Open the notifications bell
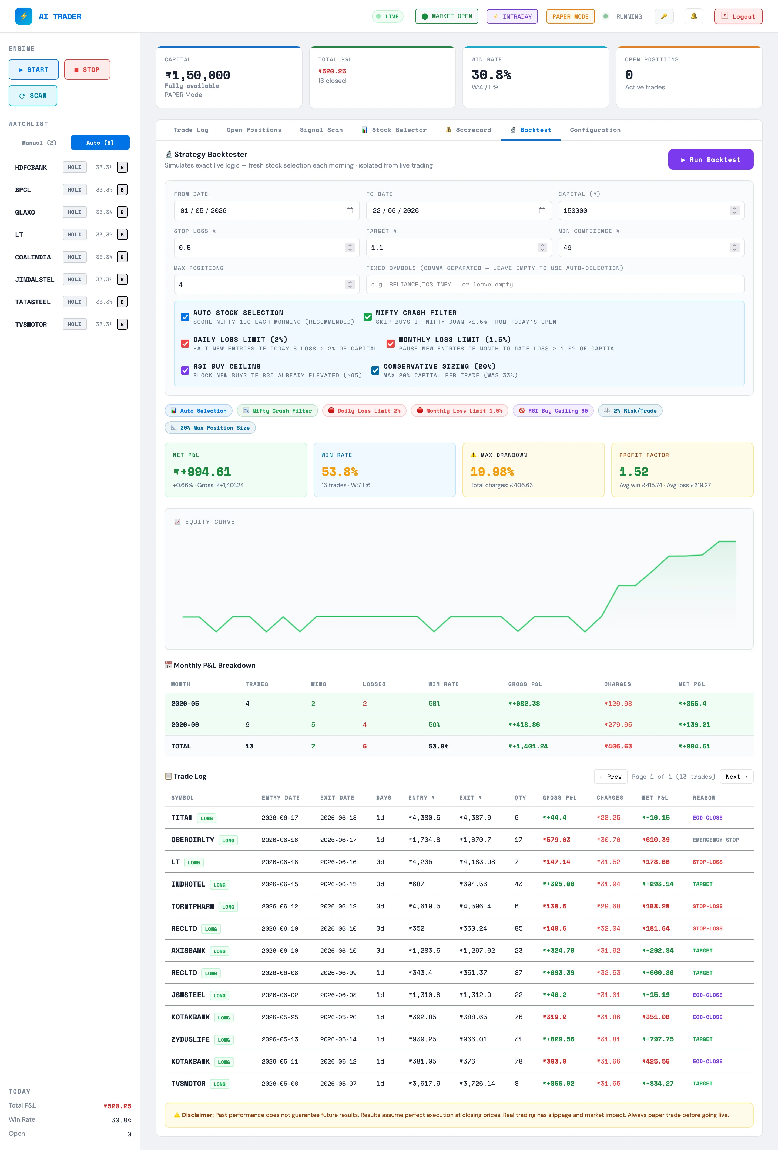This screenshot has width=778, height=1150. pos(694,16)
